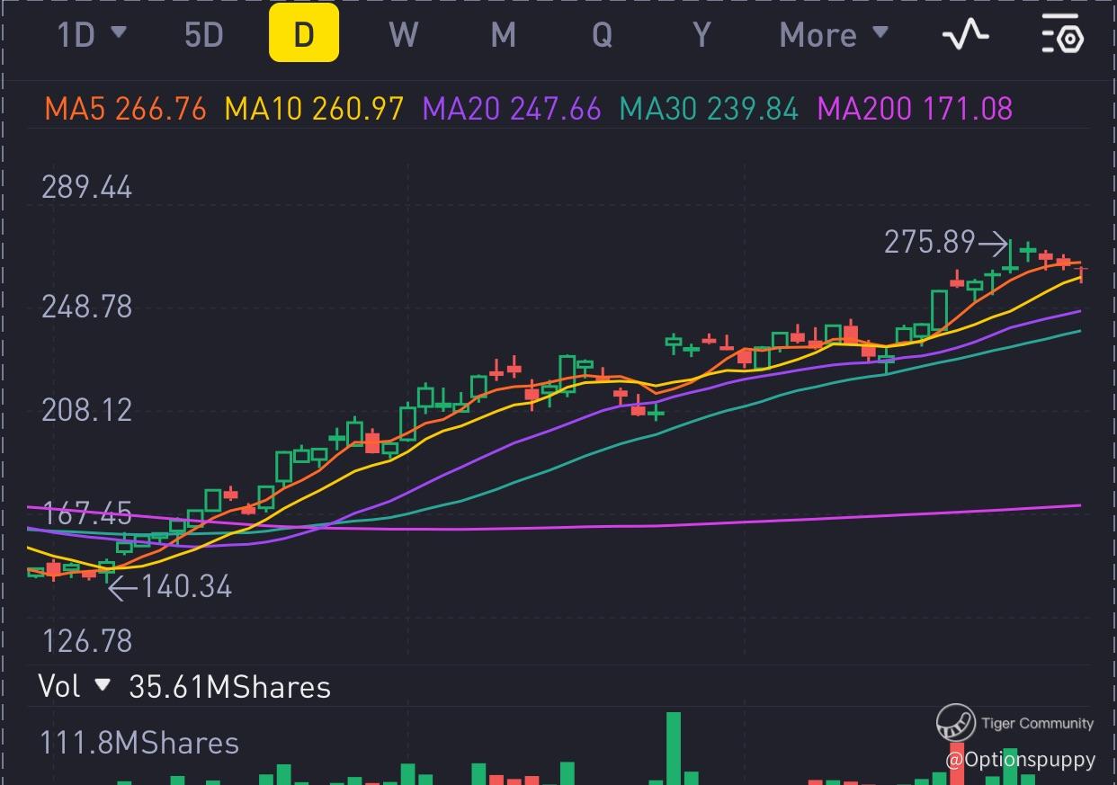Open the indicator waveform icon
Screen dimensions: 1117x785
pyautogui.click(x=965, y=36)
